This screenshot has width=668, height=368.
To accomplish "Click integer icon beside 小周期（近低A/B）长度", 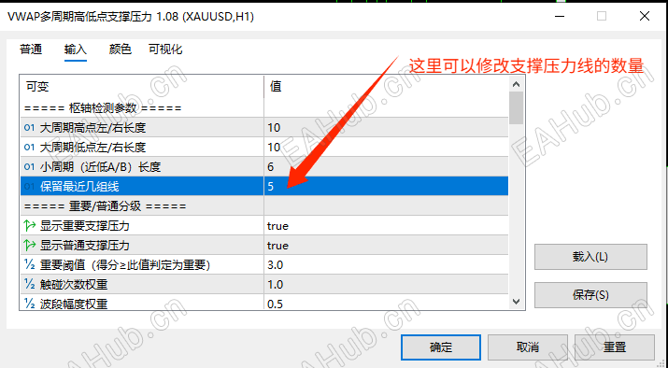I will click(29, 166).
